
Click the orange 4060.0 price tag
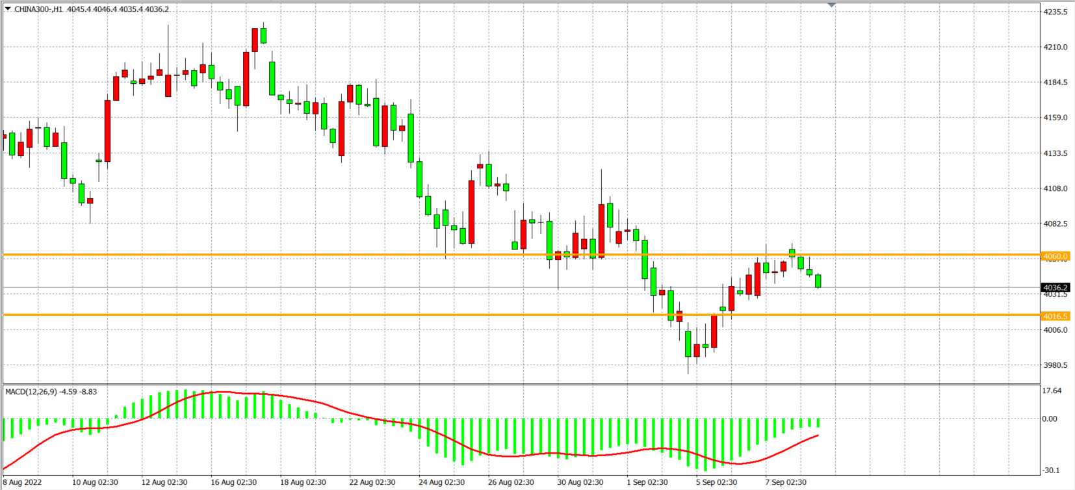coord(1055,256)
